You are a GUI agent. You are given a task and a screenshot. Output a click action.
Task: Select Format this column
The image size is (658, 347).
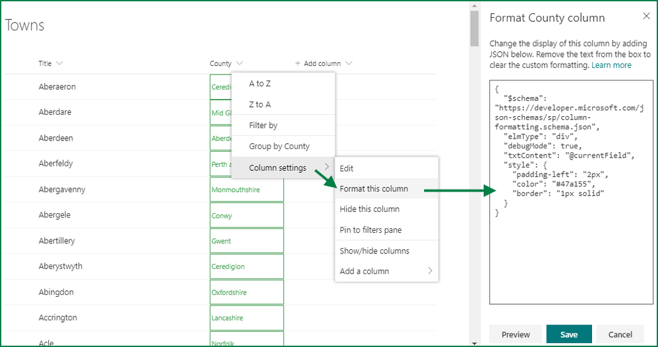tap(374, 189)
